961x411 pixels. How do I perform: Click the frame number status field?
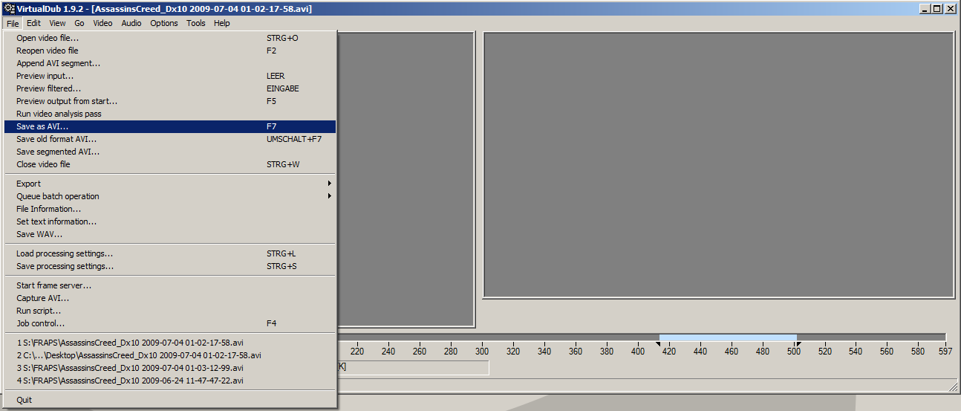[413, 367]
